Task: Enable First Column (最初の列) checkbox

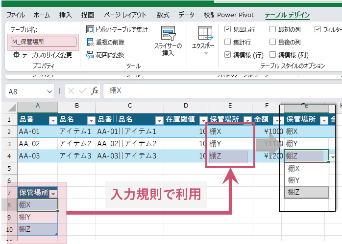Action: tap(272, 29)
